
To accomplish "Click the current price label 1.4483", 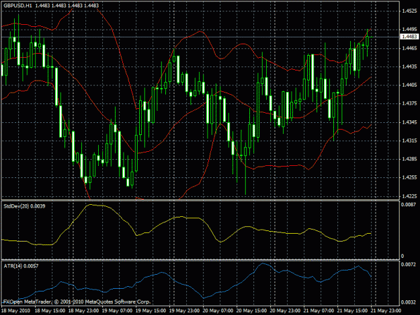I will click(x=409, y=36).
